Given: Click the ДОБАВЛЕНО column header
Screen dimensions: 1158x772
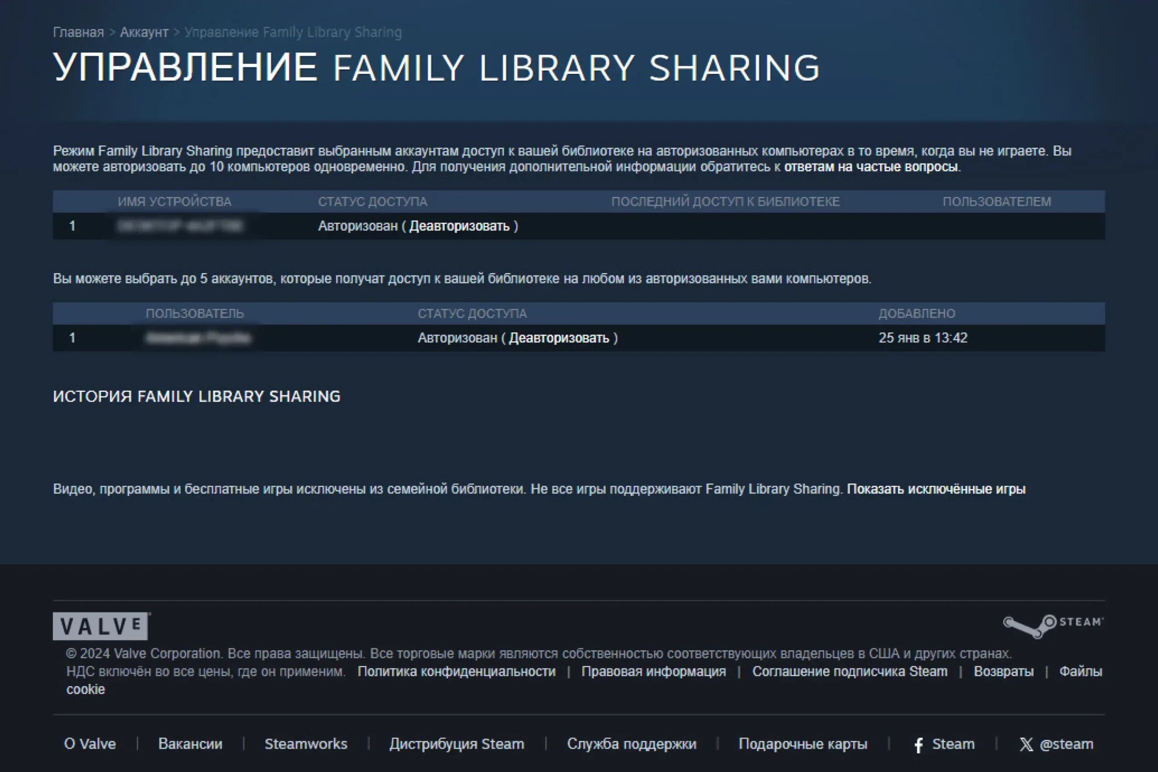Looking at the screenshot, I should pyautogui.click(x=917, y=313).
